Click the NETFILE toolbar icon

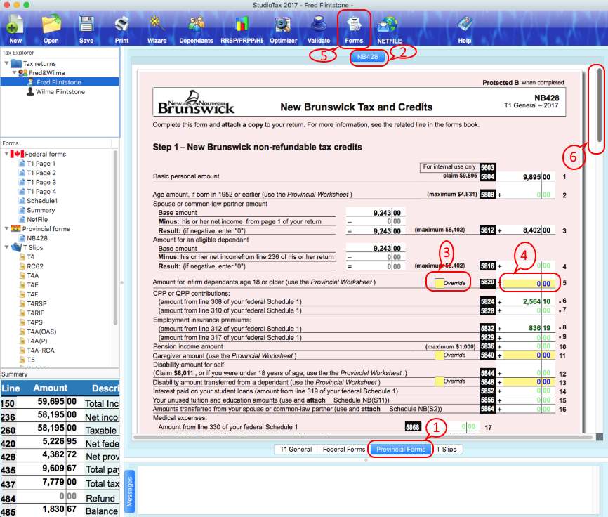390,28
